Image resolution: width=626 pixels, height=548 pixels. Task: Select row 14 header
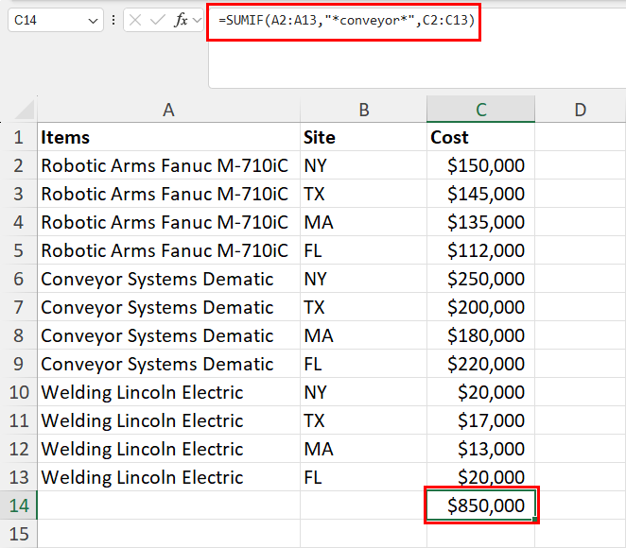[18, 505]
